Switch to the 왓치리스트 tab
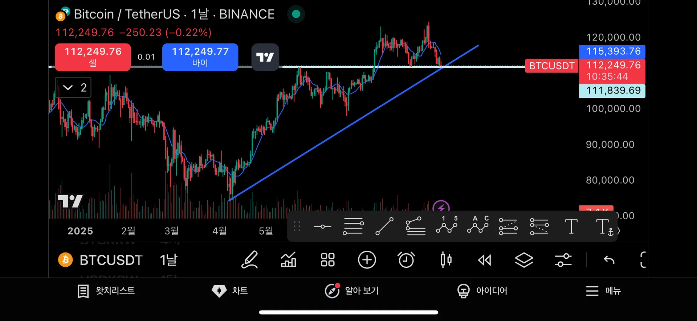 pyautogui.click(x=106, y=291)
